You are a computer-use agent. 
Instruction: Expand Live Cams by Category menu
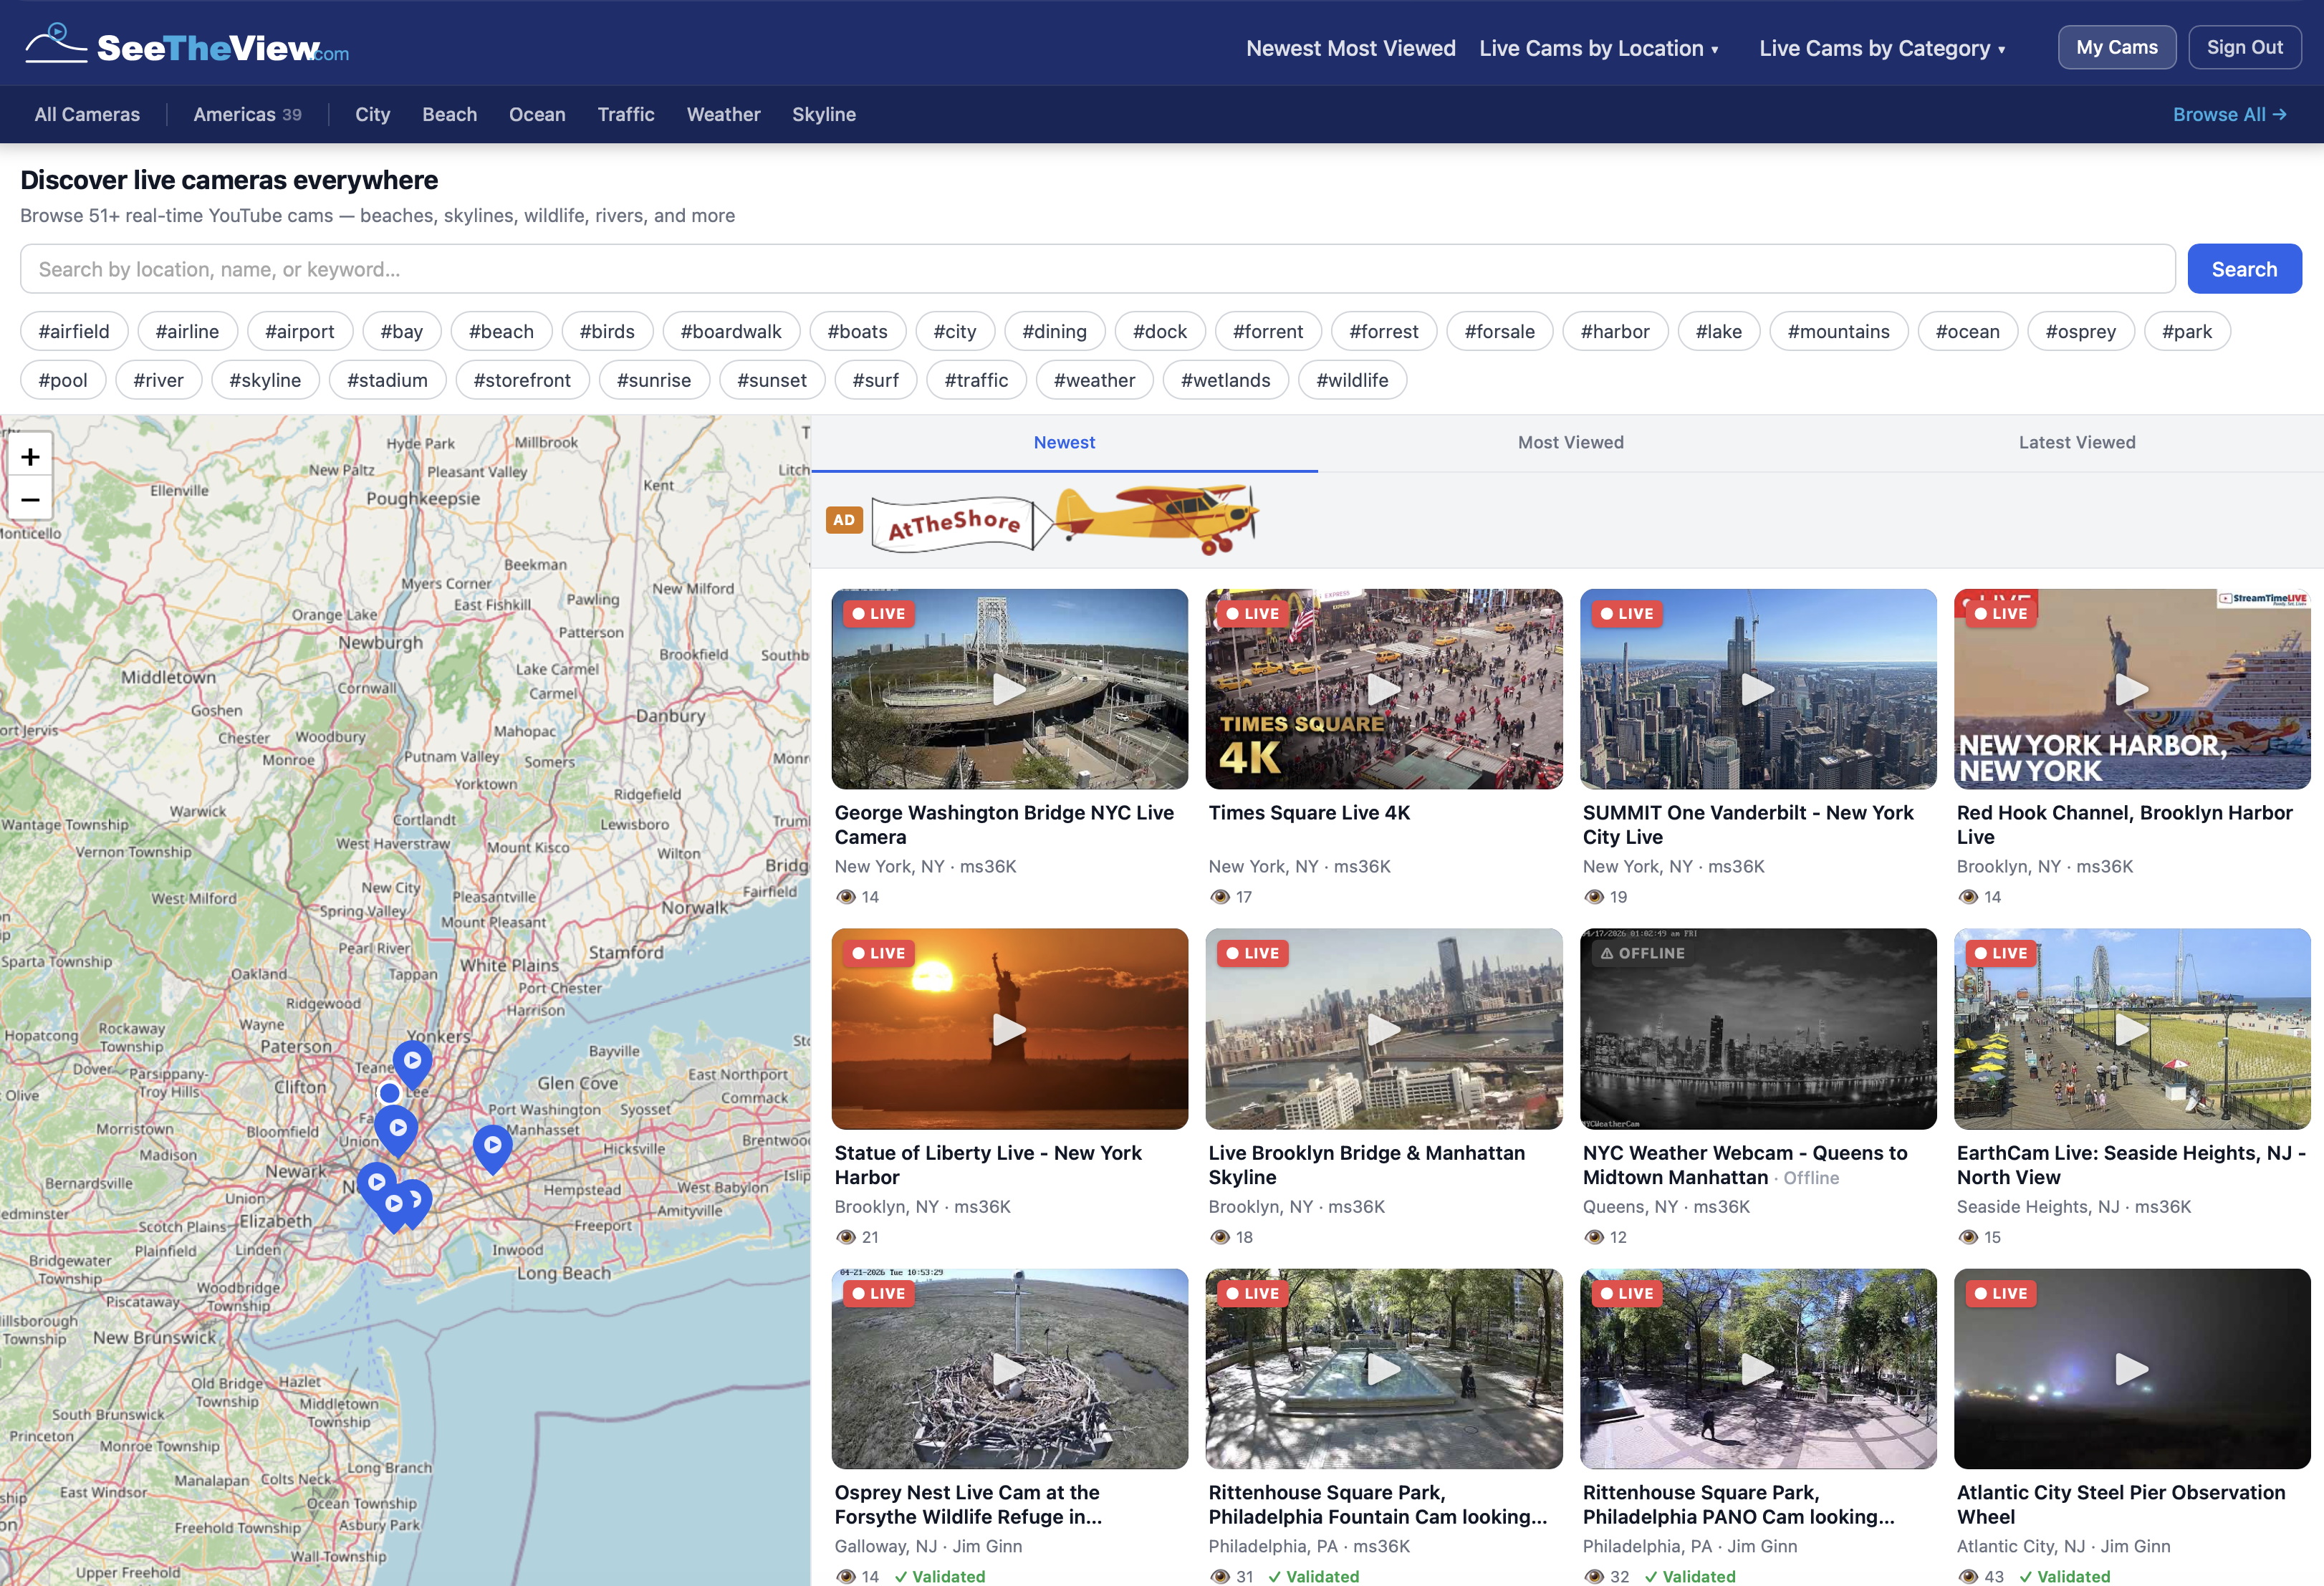(1882, 48)
